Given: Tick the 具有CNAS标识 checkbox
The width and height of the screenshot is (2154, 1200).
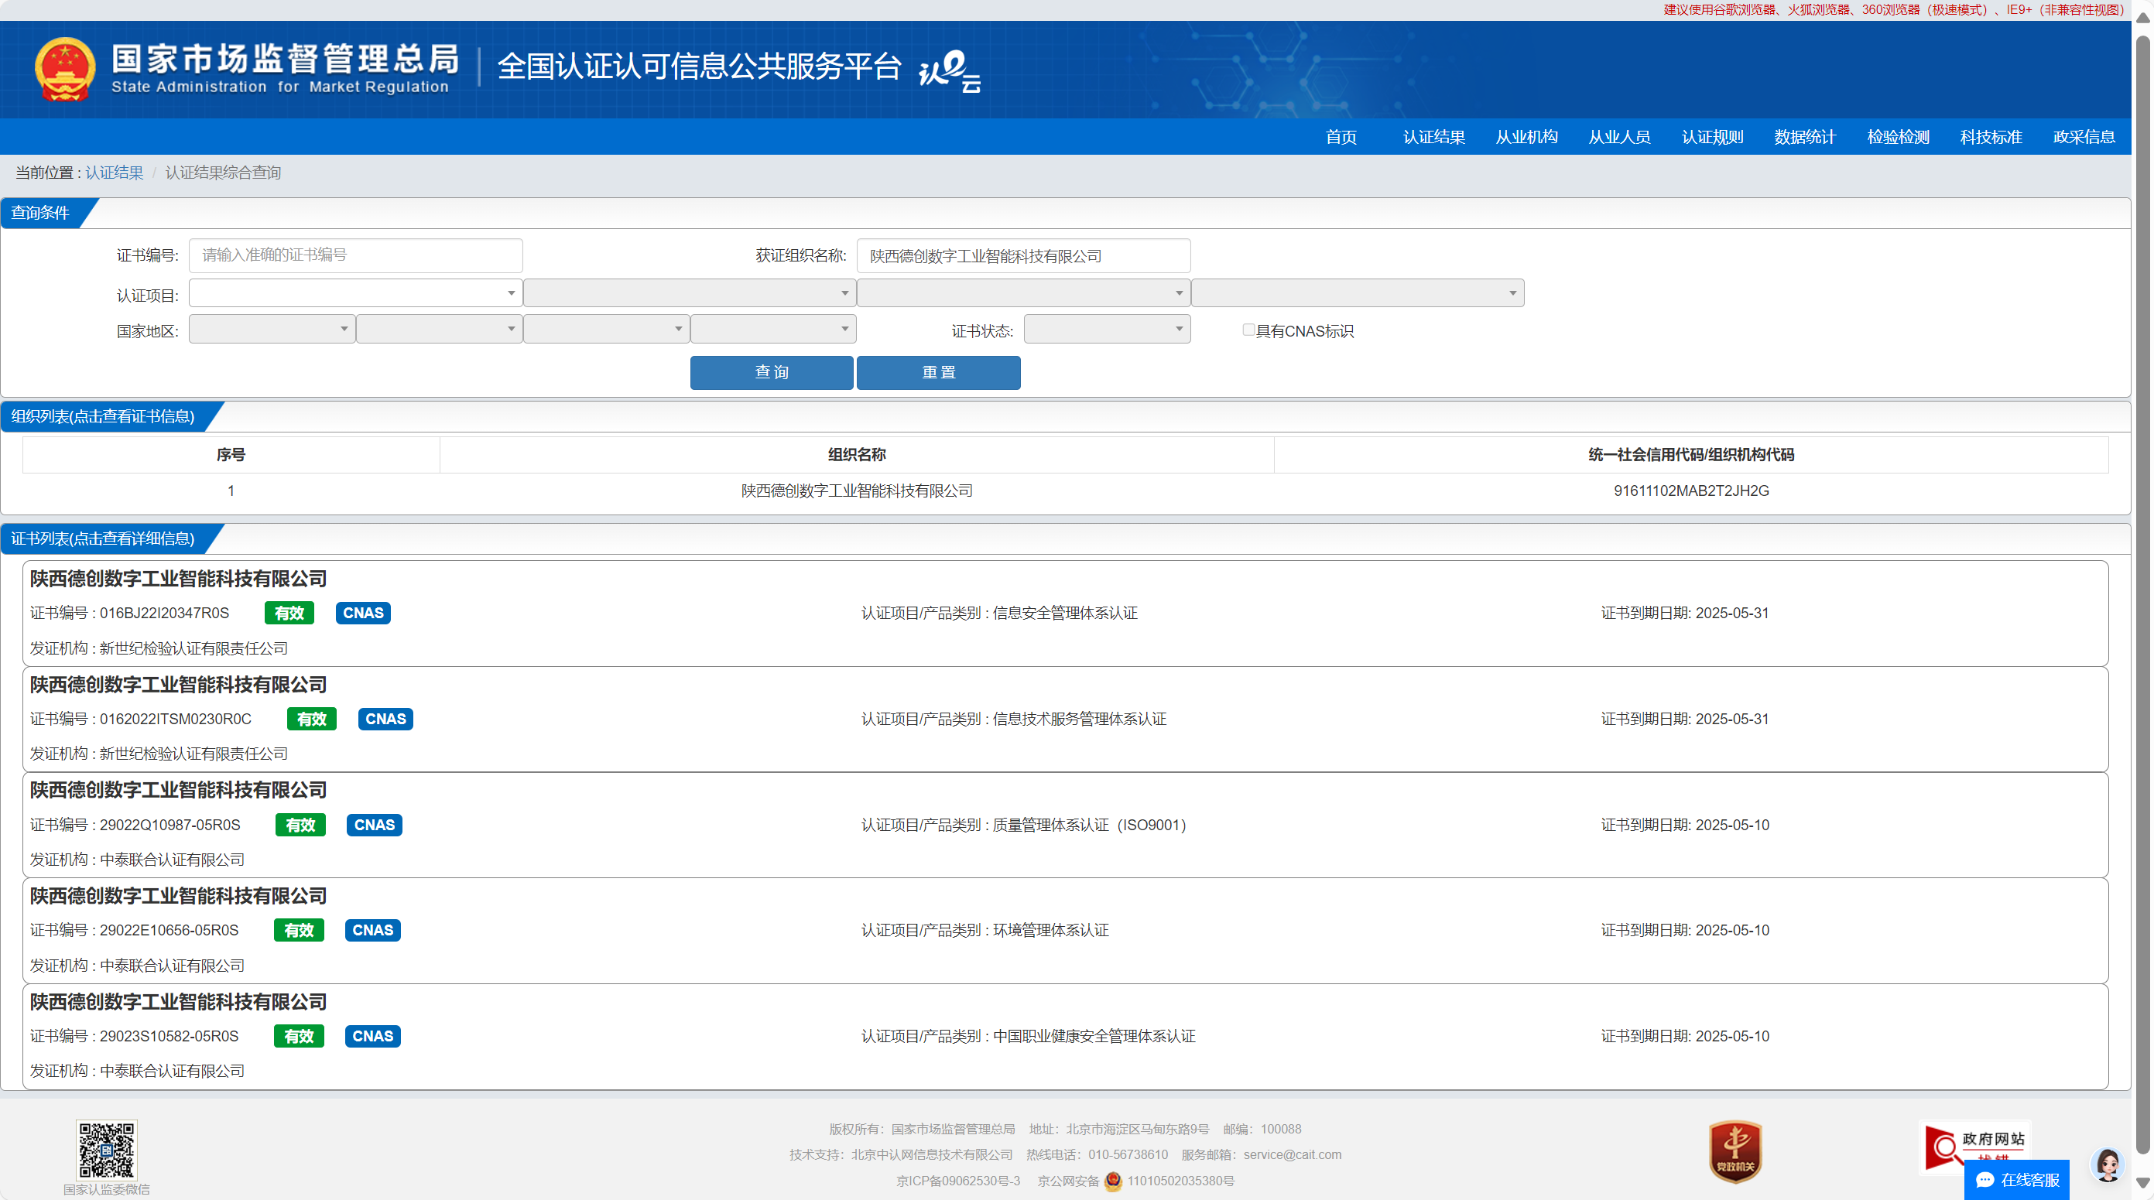Looking at the screenshot, I should tap(1248, 330).
